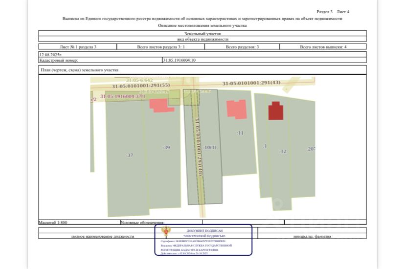Click the 'Выписка из Единого государственного реестра' title line
The image size is (405, 269).
tap(202, 19)
